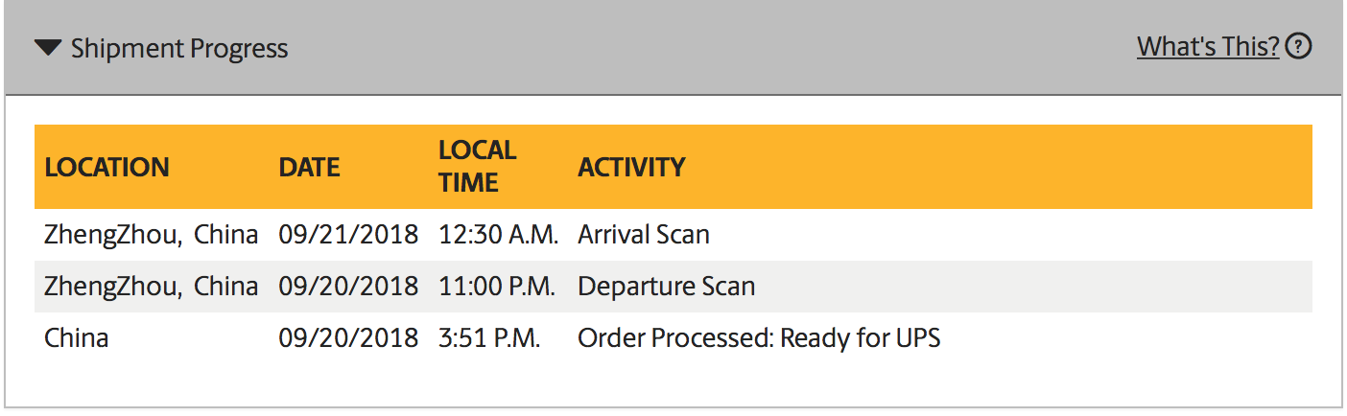Click the 12:30 A.M. time cell

click(x=498, y=235)
